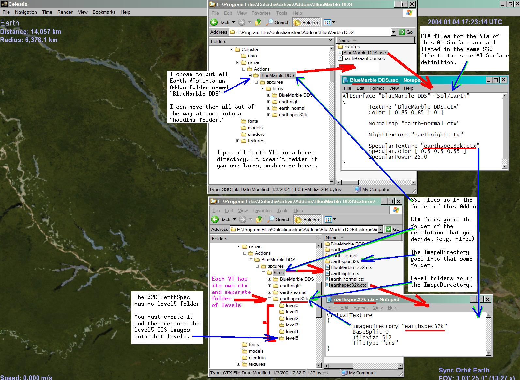Click Views icon in lower Explorer toolbar
Screen dimensions: 520x380
[x=328, y=219]
